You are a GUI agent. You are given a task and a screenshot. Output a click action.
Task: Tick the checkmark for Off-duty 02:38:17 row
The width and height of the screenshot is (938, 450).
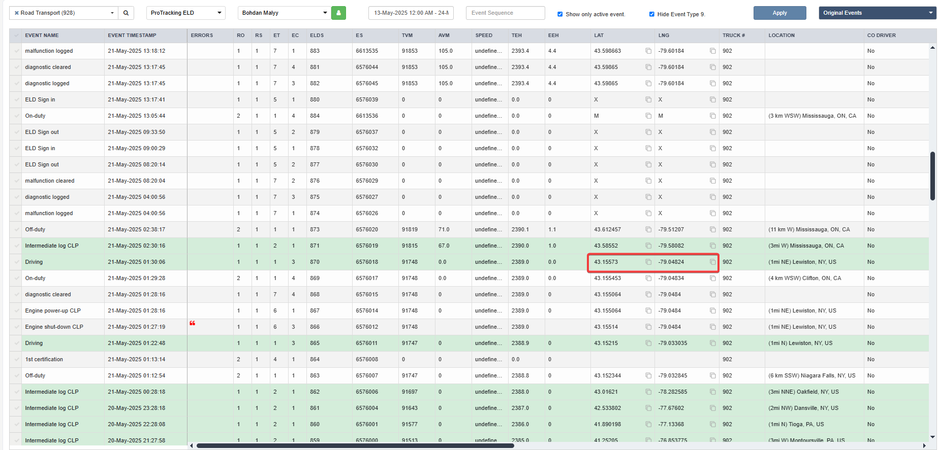16,229
